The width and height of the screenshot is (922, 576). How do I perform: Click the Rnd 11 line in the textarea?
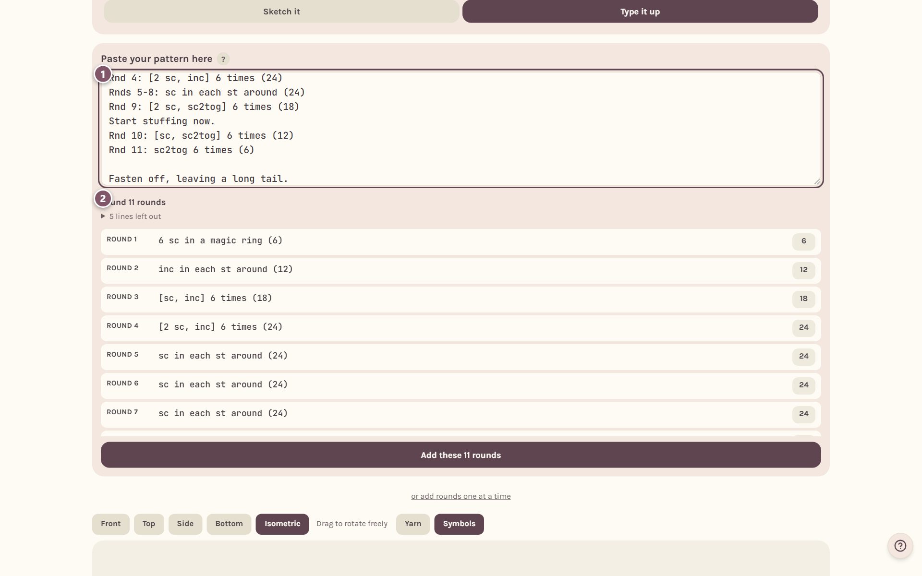point(182,150)
